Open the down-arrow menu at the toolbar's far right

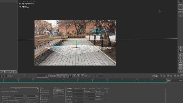182,76
